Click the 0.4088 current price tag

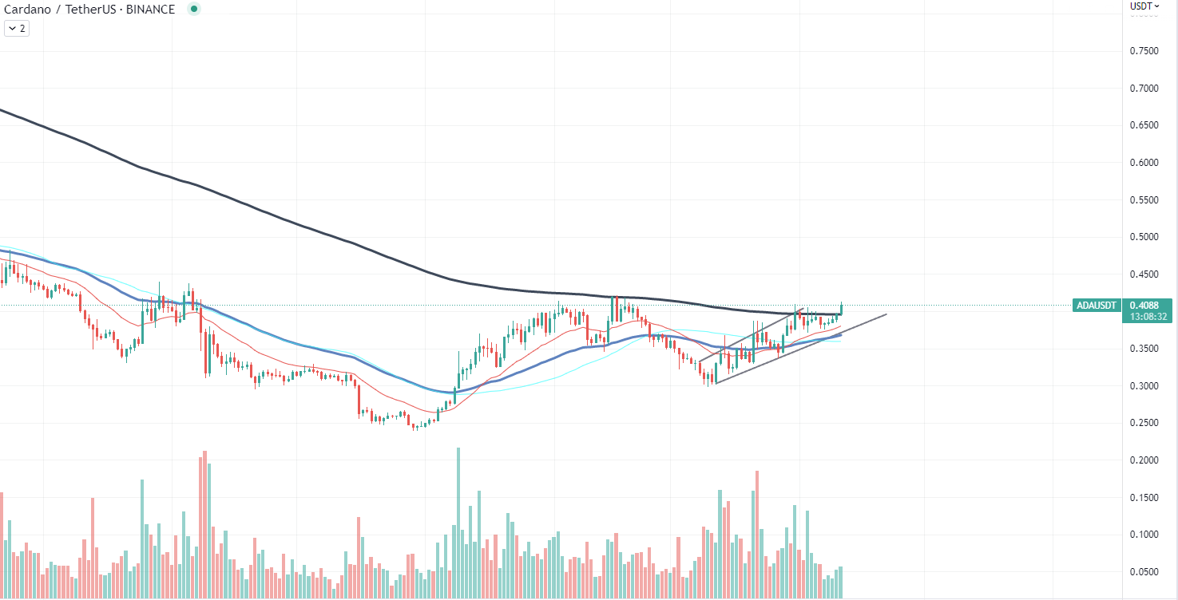pos(1147,305)
